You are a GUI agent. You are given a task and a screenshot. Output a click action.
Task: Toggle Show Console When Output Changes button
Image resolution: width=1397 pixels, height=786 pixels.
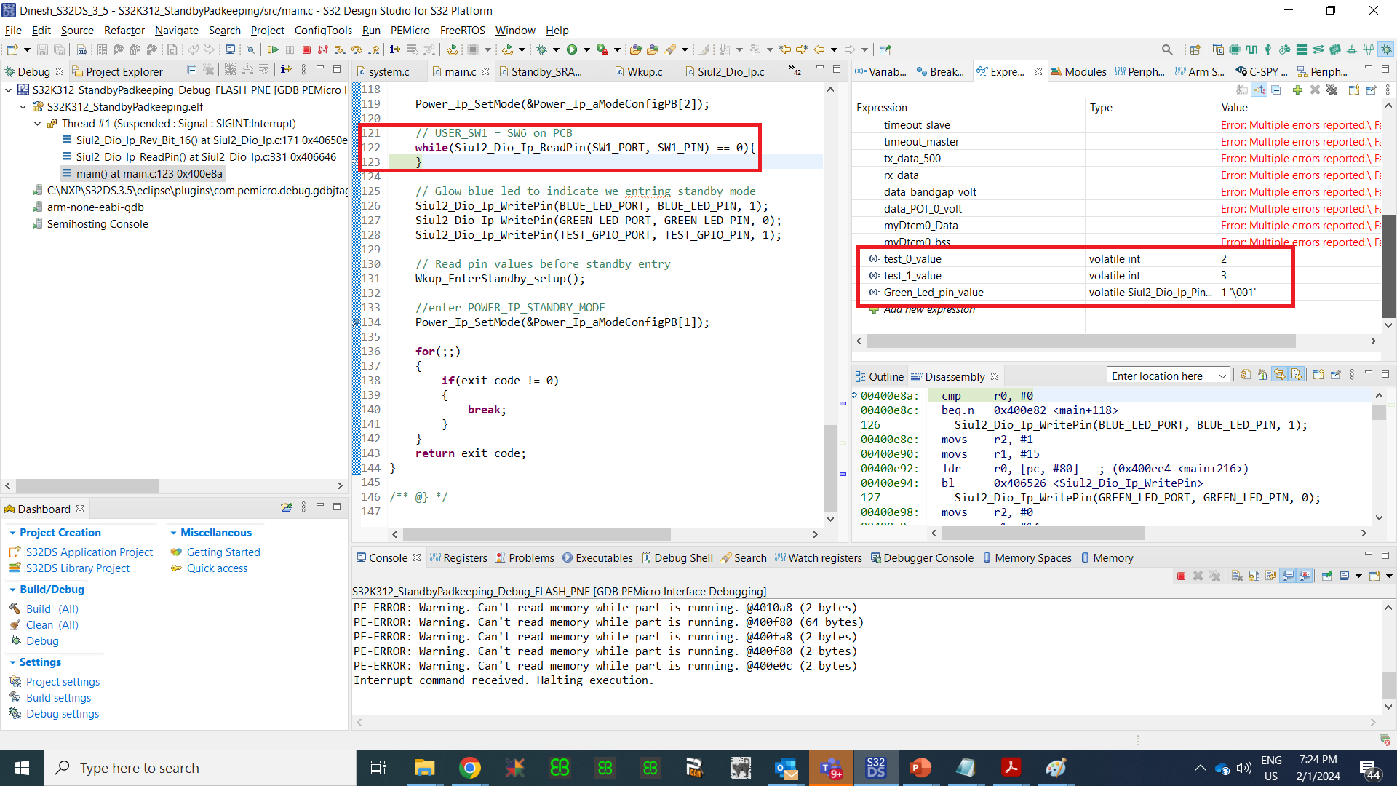coord(1288,576)
